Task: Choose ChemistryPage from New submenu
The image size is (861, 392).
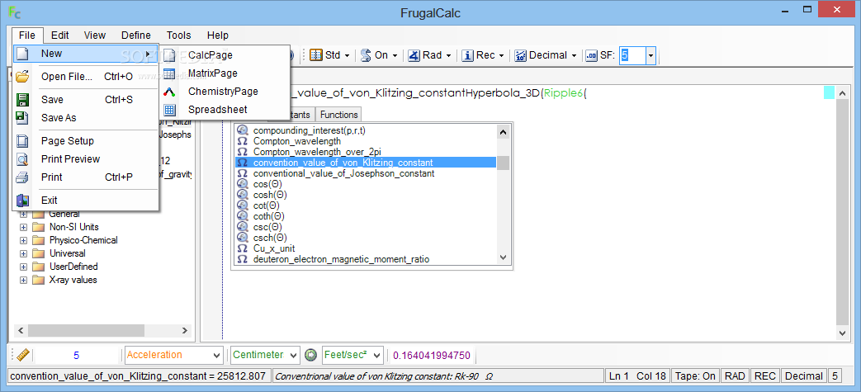Action: [225, 91]
